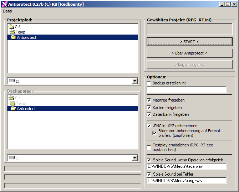This screenshot has height=192, width=239.
Task: Select the Temp folder in Projektpfad list
Action: coord(20,32)
